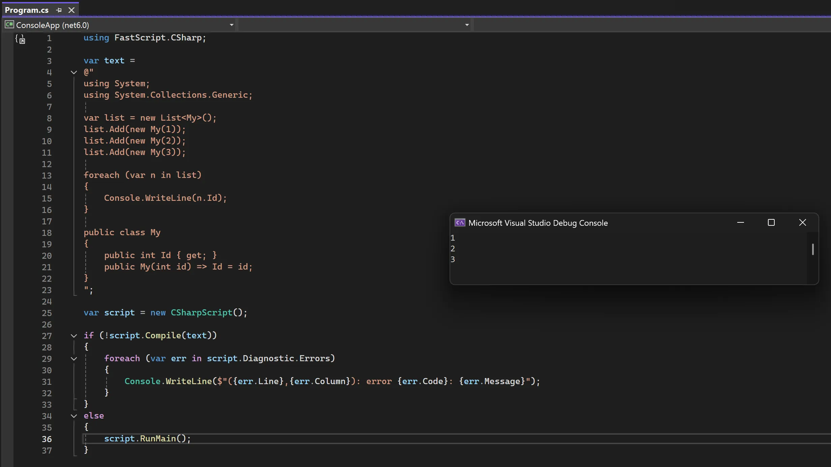This screenshot has height=467, width=831.
Task: Click line number 36 in the gutter
Action: (47, 439)
